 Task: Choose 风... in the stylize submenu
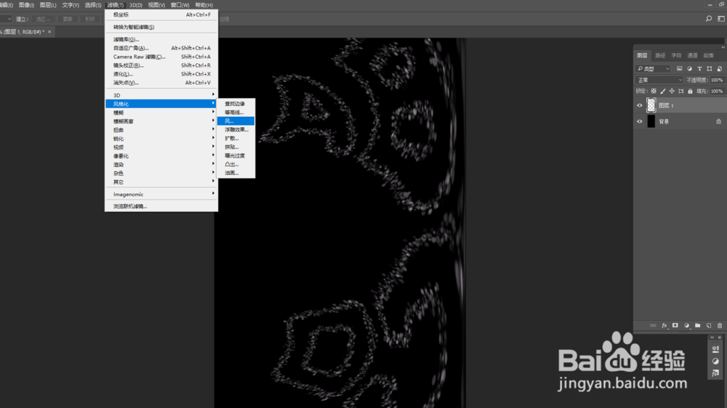236,121
